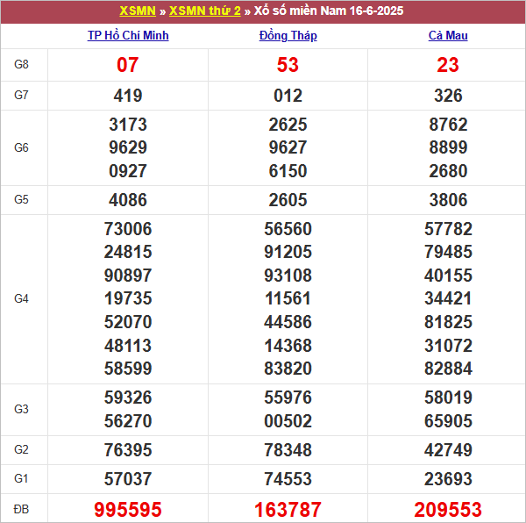Click G4 number 81825
This screenshot has width=526, height=523.
point(448,322)
